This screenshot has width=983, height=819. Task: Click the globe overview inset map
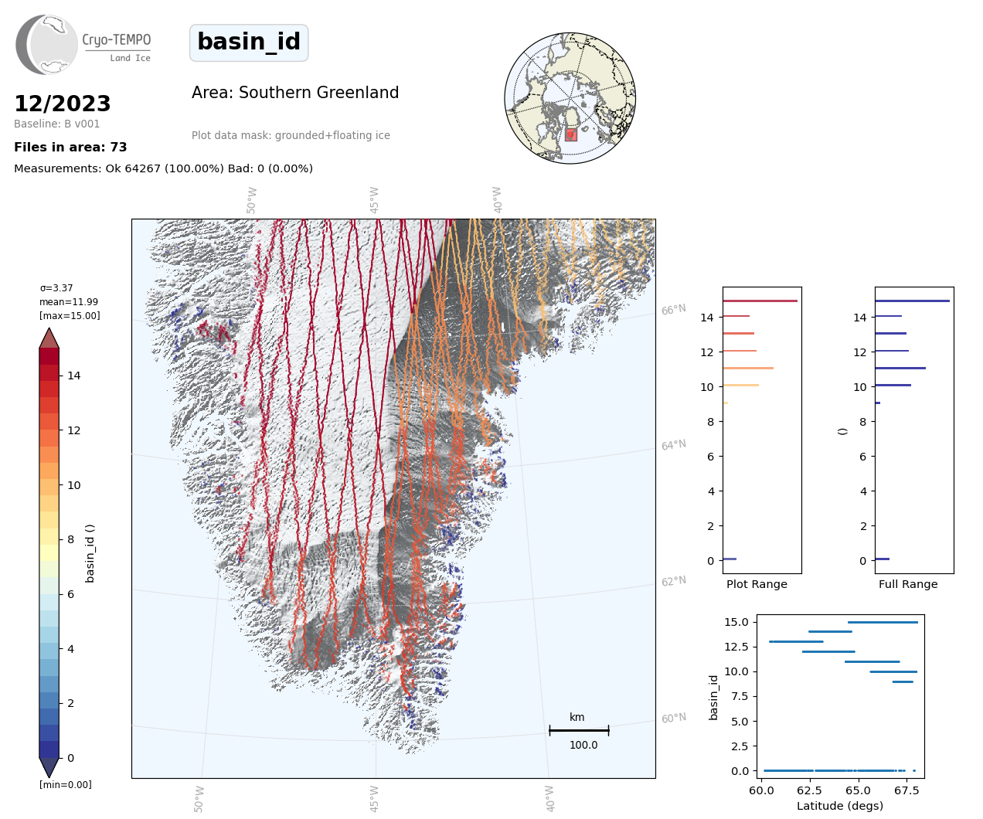tap(570, 98)
